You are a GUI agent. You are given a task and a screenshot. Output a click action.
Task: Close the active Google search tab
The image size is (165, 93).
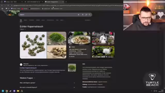click(x=63, y=2)
